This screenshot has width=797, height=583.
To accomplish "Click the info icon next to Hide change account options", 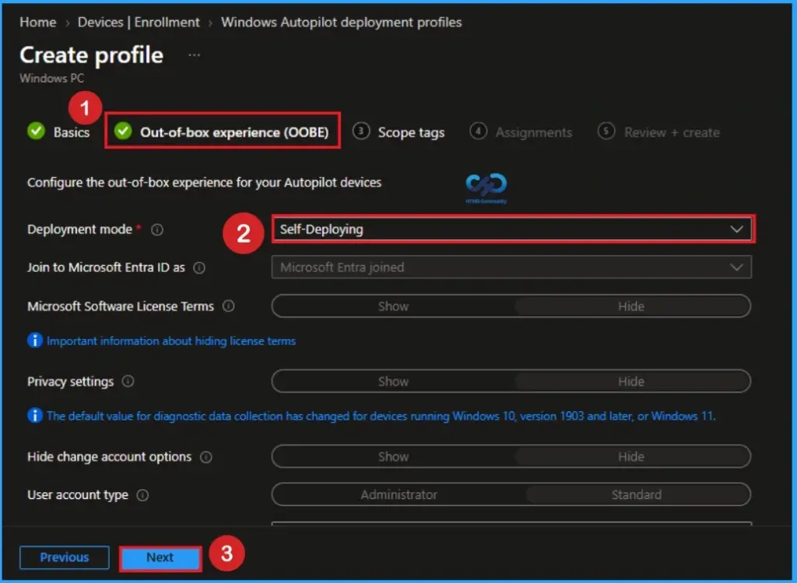I will click(x=205, y=457).
